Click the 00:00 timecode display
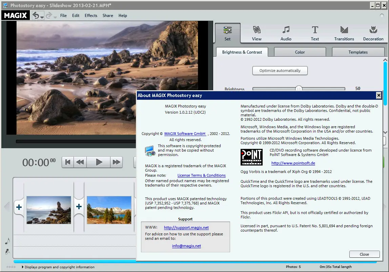389x272 pixels. coord(39,162)
